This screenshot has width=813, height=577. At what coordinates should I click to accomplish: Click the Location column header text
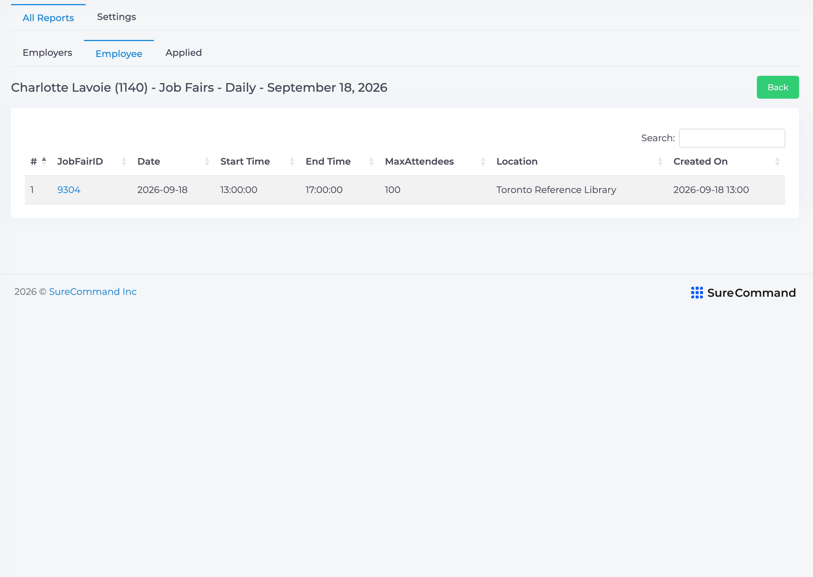click(517, 161)
